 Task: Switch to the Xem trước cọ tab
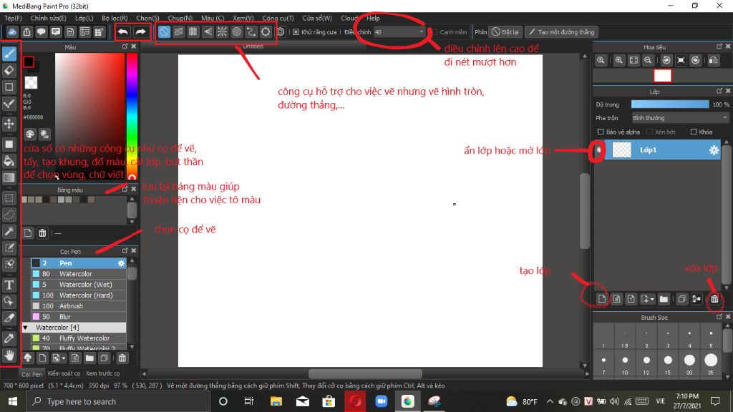pyautogui.click(x=103, y=373)
